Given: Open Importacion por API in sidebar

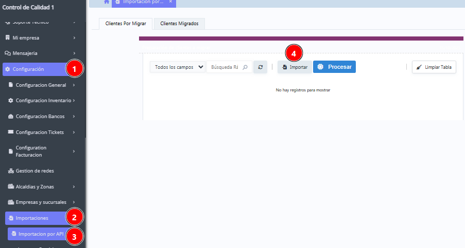Looking at the screenshot, I should [x=40, y=234].
